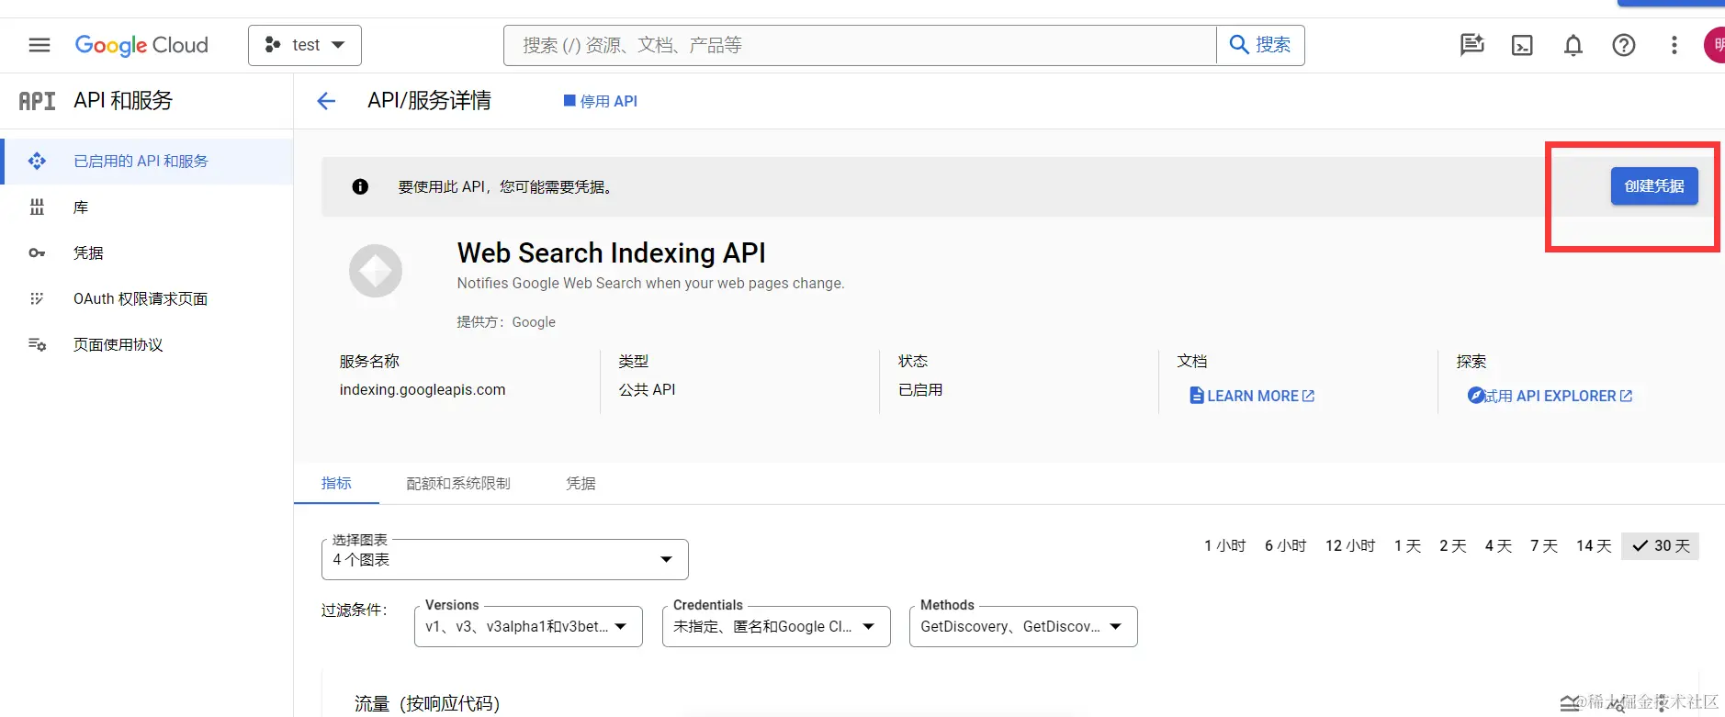The width and height of the screenshot is (1725, 717).
Task: Open 凭据 credentials in sidebar
Action: click(147, 253)
